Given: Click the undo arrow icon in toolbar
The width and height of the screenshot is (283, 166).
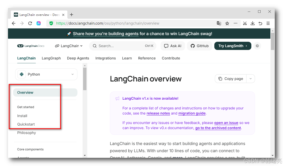Looking at the screenshot, I should 260,23.
